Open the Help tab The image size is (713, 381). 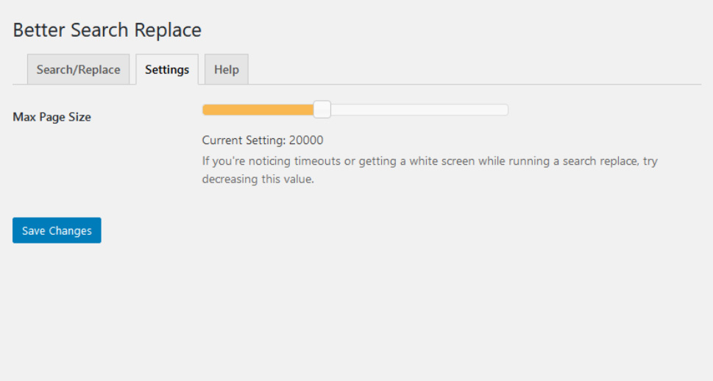(x=227, y=70)
